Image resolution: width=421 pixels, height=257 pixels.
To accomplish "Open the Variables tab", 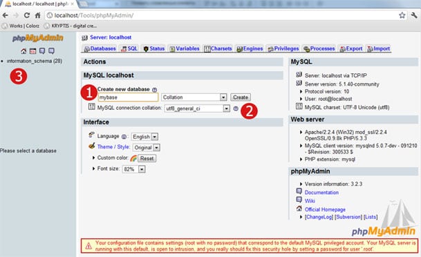I will click(x=185, y=48).
